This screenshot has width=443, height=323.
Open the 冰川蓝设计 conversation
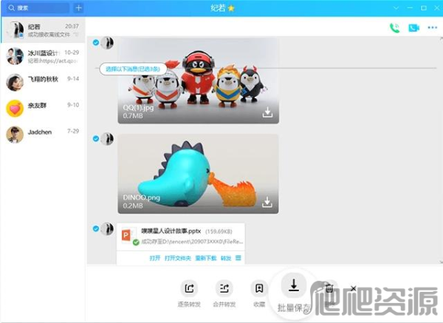(x=43, y=56)
